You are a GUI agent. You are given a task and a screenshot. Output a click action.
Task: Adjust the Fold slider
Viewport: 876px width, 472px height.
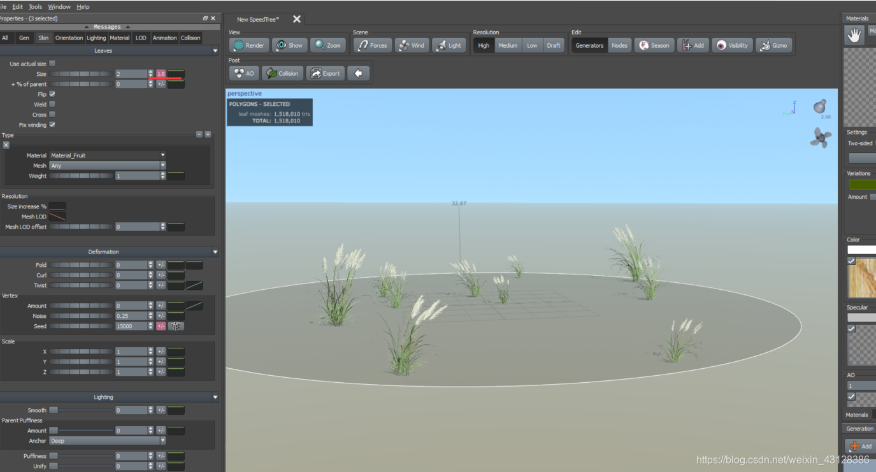click(82, 265)
